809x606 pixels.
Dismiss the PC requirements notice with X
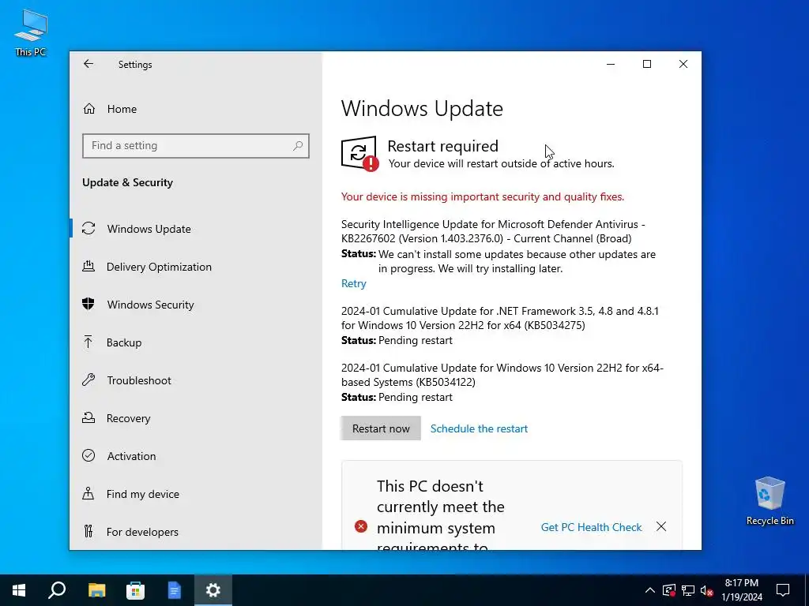tap(661, 526)
